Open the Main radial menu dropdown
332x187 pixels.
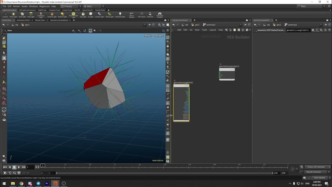pos(94,6)
